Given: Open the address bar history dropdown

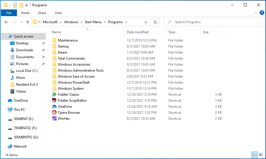Looking at the screenshot, I should (146, 22).
